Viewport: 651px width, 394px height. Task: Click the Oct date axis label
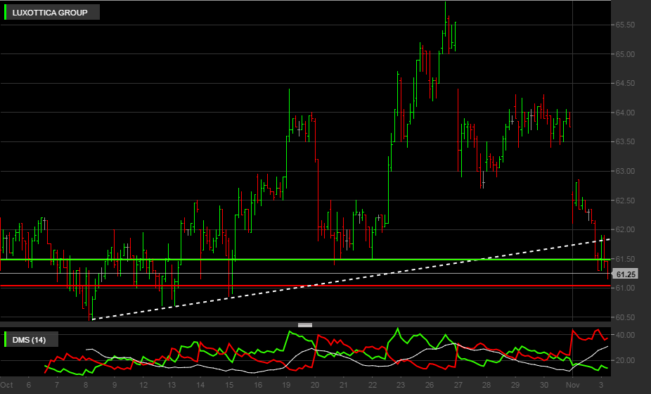(6, 385)
